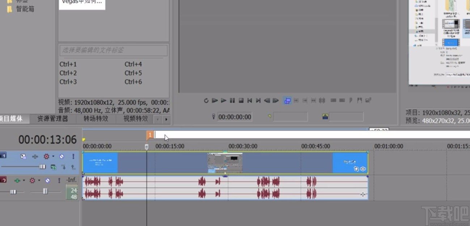Image resolution: width=470 pixels, height=226 pixels.
Task: Click the last icon in the Trimmer toolbar
Action: point(368,100)
